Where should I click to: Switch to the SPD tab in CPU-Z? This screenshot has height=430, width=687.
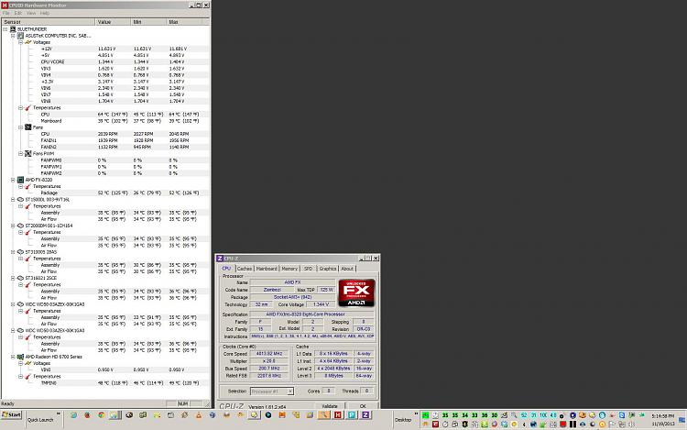pyautogui.click(x=308, y=269)
